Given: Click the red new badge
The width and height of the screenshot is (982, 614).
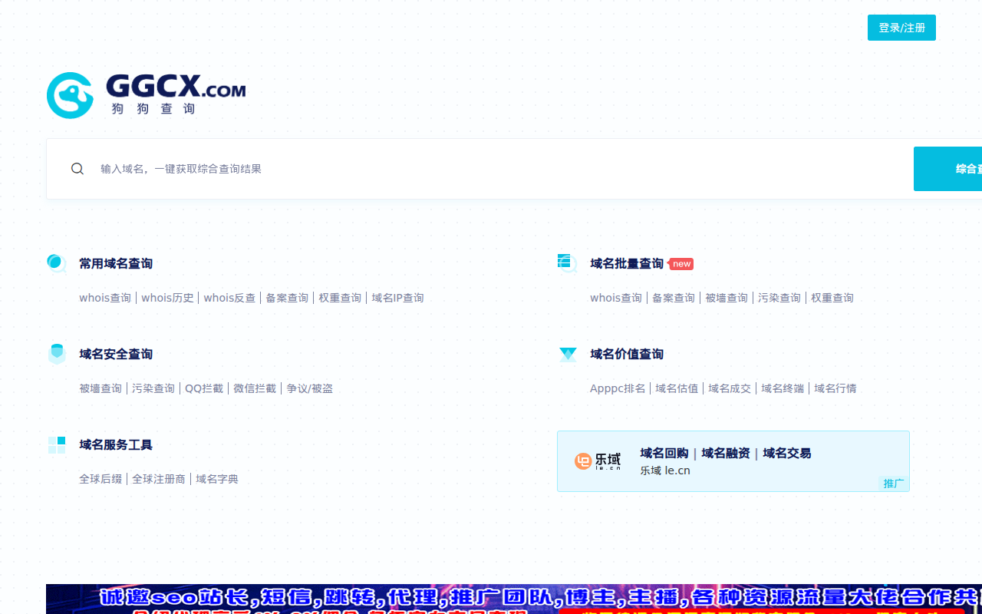Looking at the screenshot, I should (681, 264).
